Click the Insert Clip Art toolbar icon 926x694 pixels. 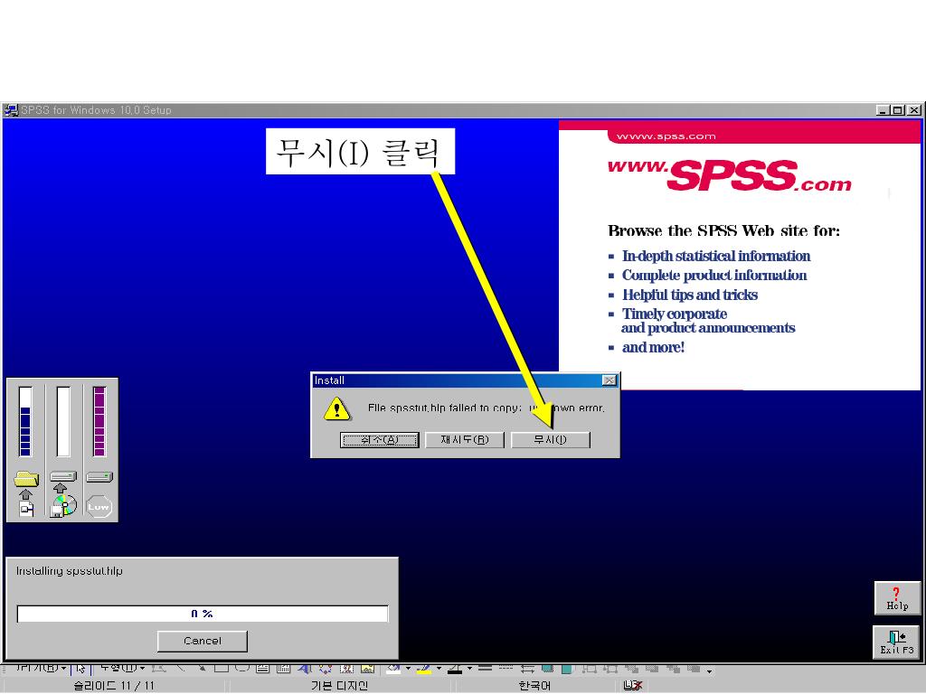pos(346,669)
